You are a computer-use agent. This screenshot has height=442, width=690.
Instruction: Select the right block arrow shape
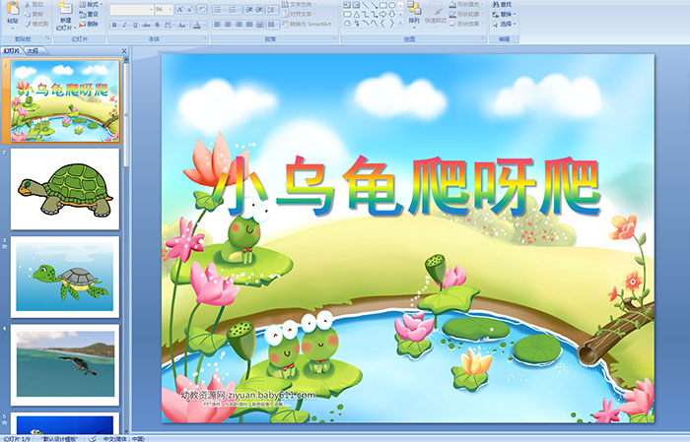point(382,15)
